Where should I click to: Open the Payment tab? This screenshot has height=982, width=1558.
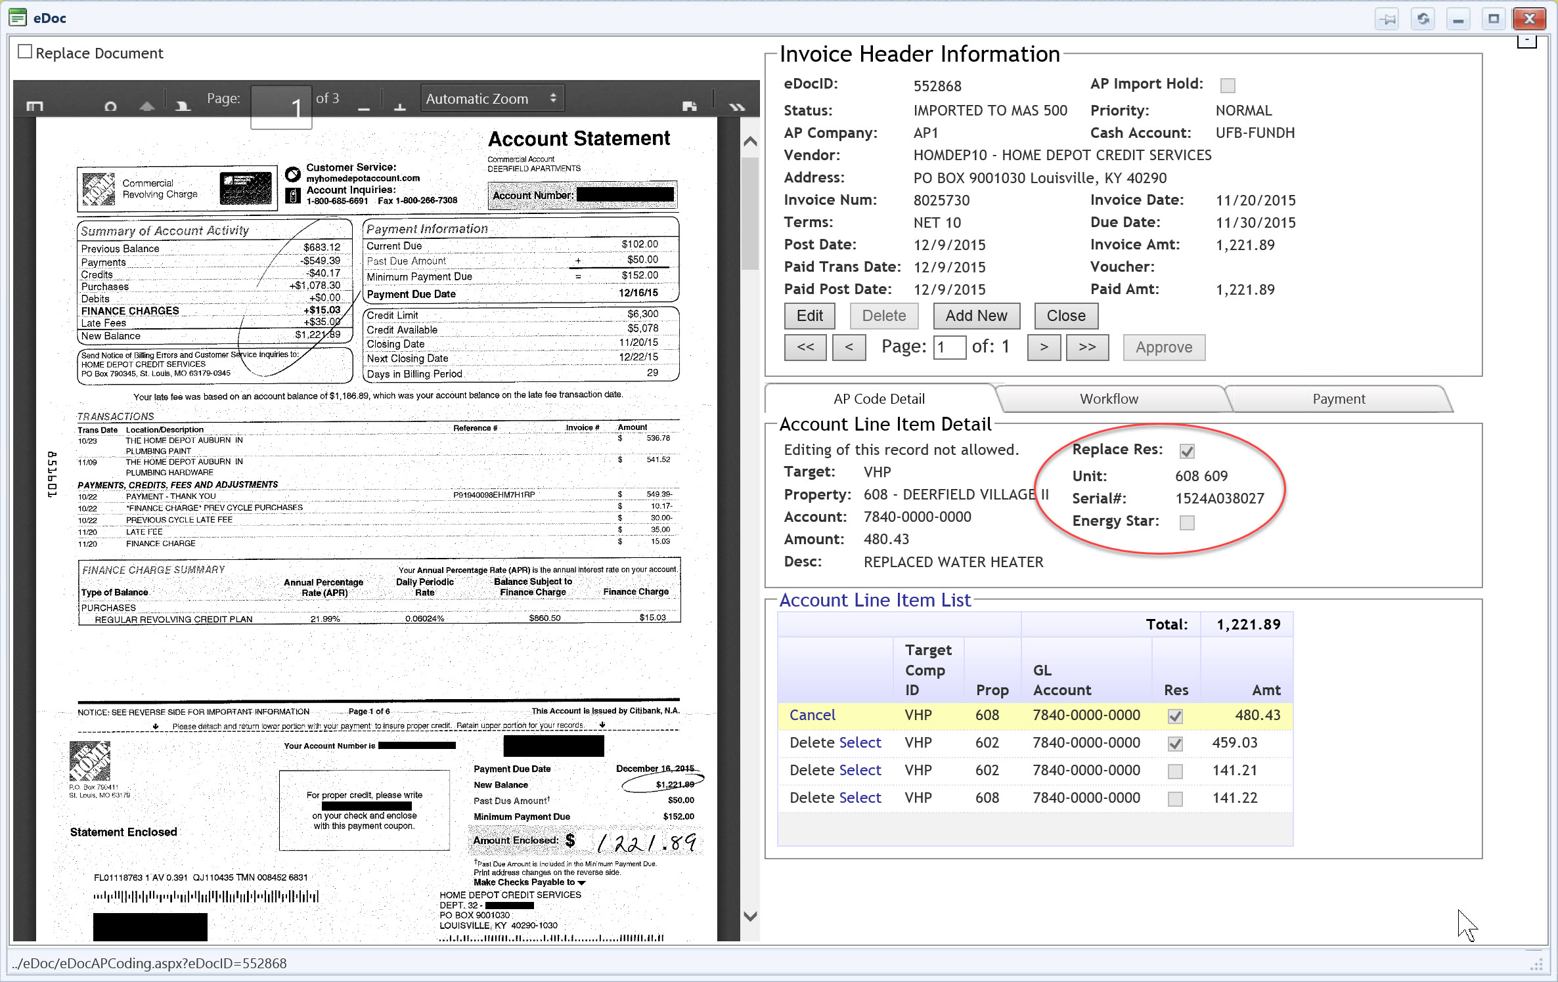1338,399
